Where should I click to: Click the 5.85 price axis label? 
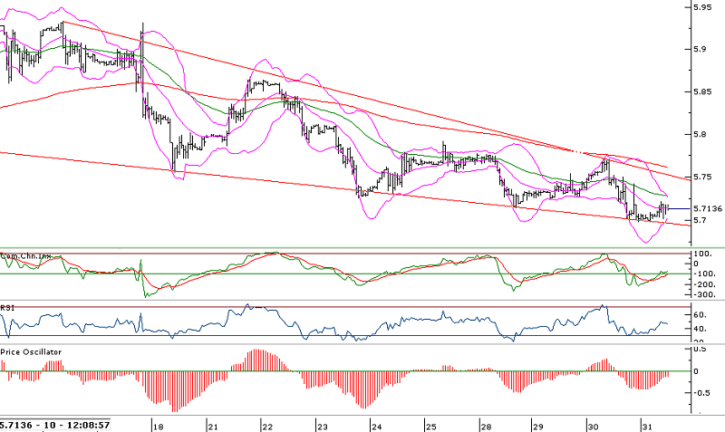(x=703, y=91)
